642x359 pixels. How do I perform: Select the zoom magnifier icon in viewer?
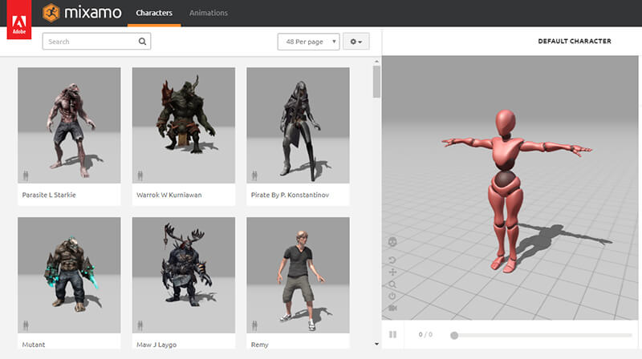point(392,284)
